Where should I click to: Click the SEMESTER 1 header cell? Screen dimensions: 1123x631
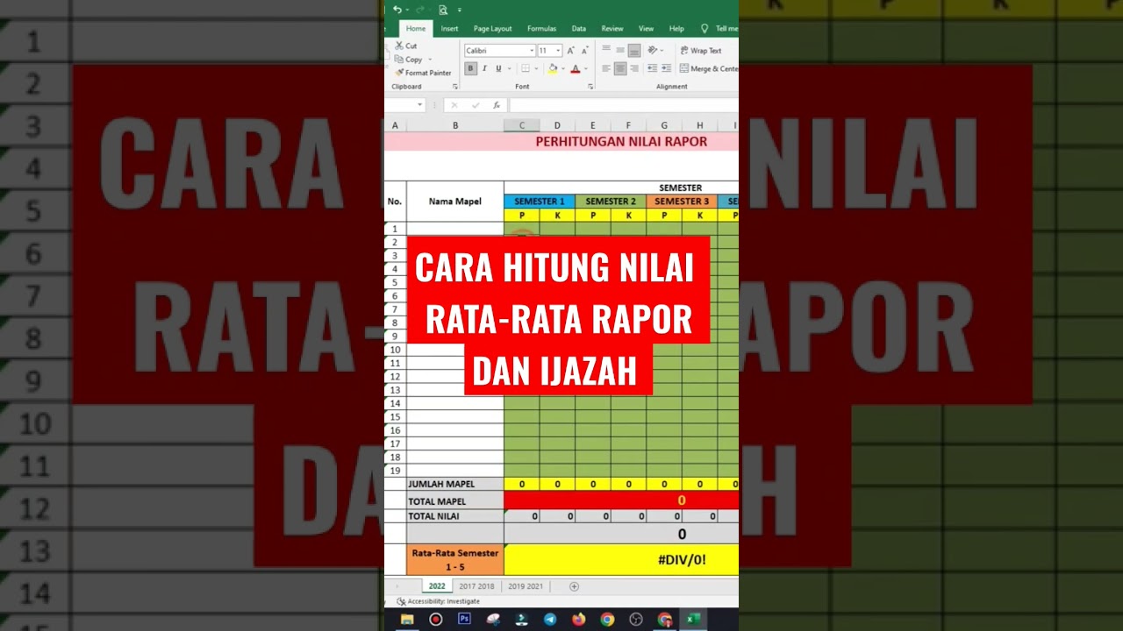[540, 202]
